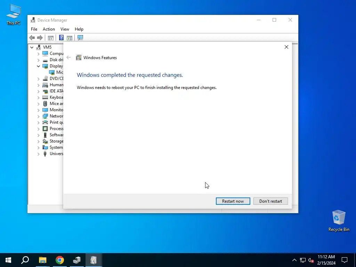Expand the Storage controllers category
Viewport: 356px width, 267px height.
click(38, 141)
